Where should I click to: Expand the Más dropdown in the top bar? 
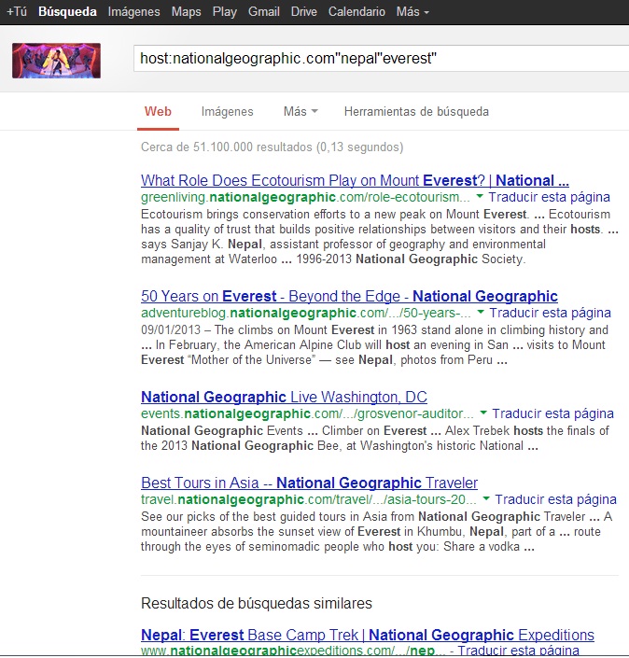click(x=412, y=11)
